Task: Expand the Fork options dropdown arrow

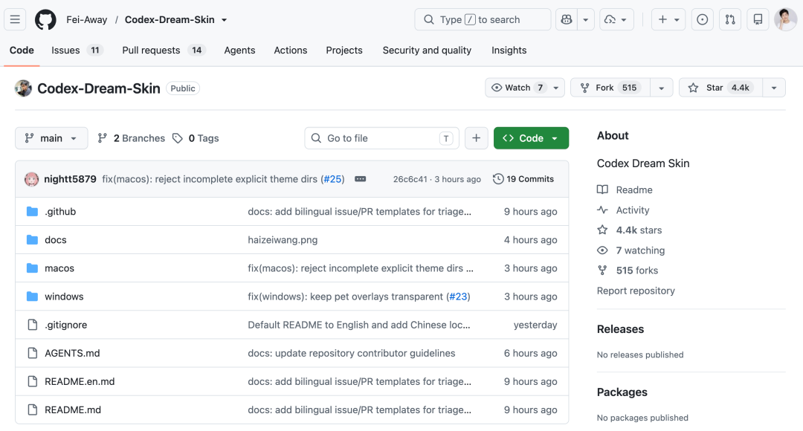Action: pyautogui.click(x=661, y=88)
